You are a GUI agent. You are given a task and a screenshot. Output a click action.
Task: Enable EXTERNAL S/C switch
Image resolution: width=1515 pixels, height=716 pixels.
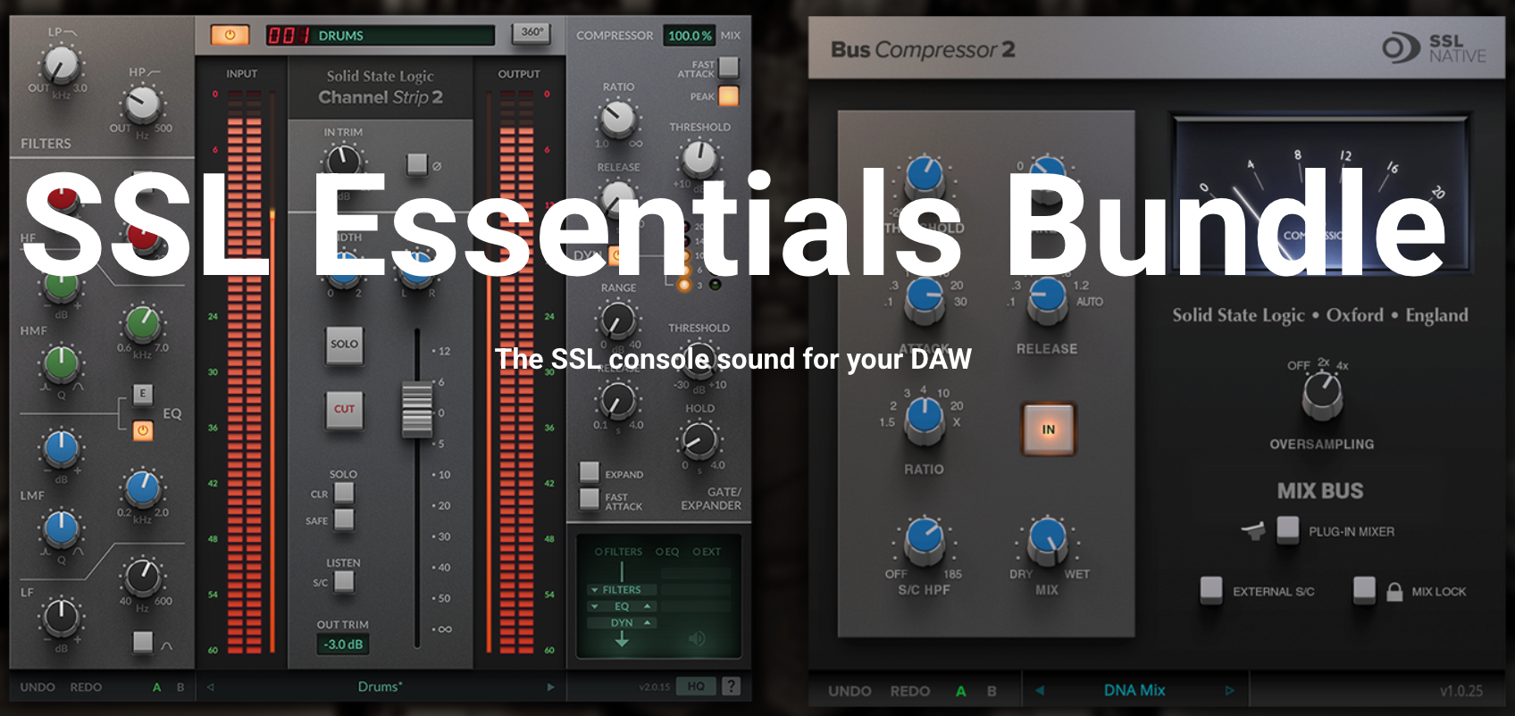tap(1211, 589)
